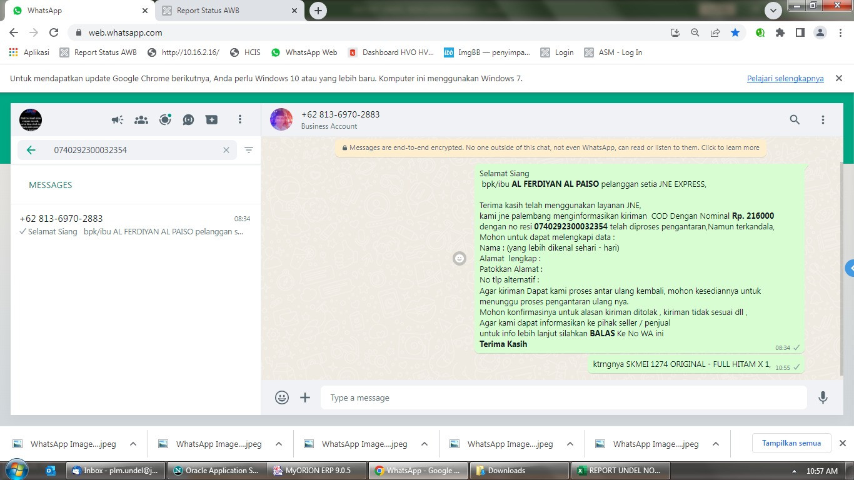Dismiss the Chrome update infobar
The height and width of the screenshot is (480, 854).
tap(839, 78)
